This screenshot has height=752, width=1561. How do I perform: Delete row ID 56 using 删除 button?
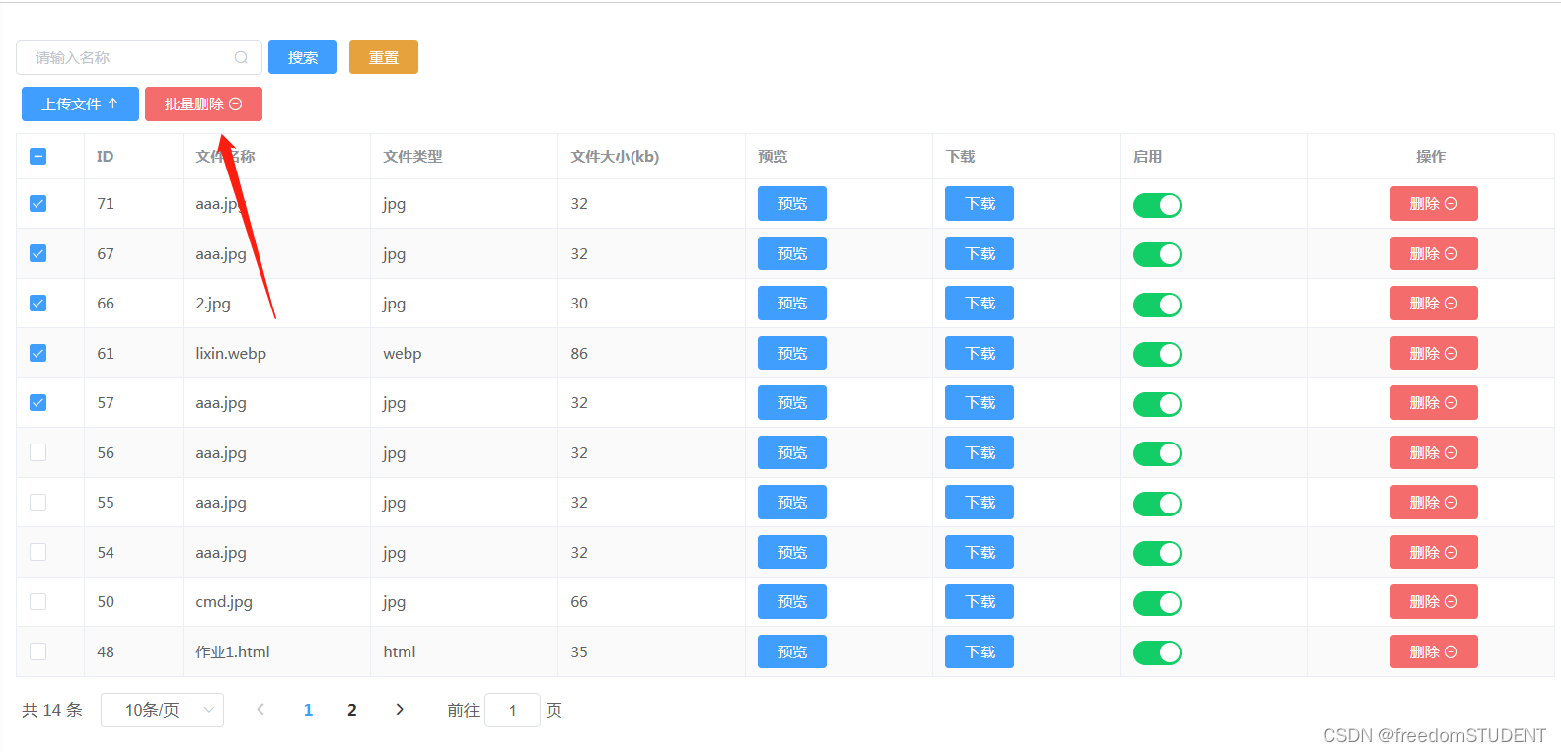[x=1434, y=452]
